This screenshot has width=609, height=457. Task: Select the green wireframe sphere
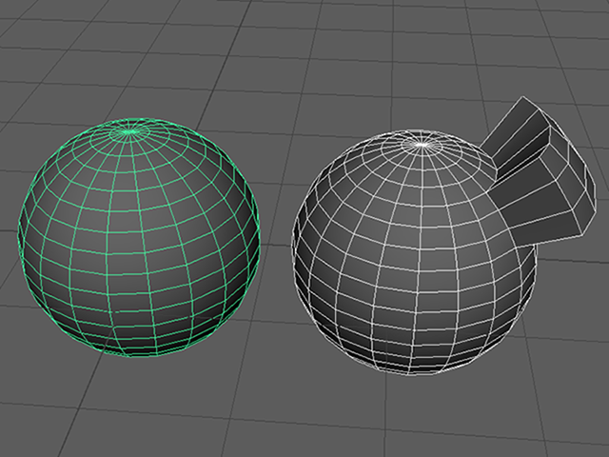139,237
